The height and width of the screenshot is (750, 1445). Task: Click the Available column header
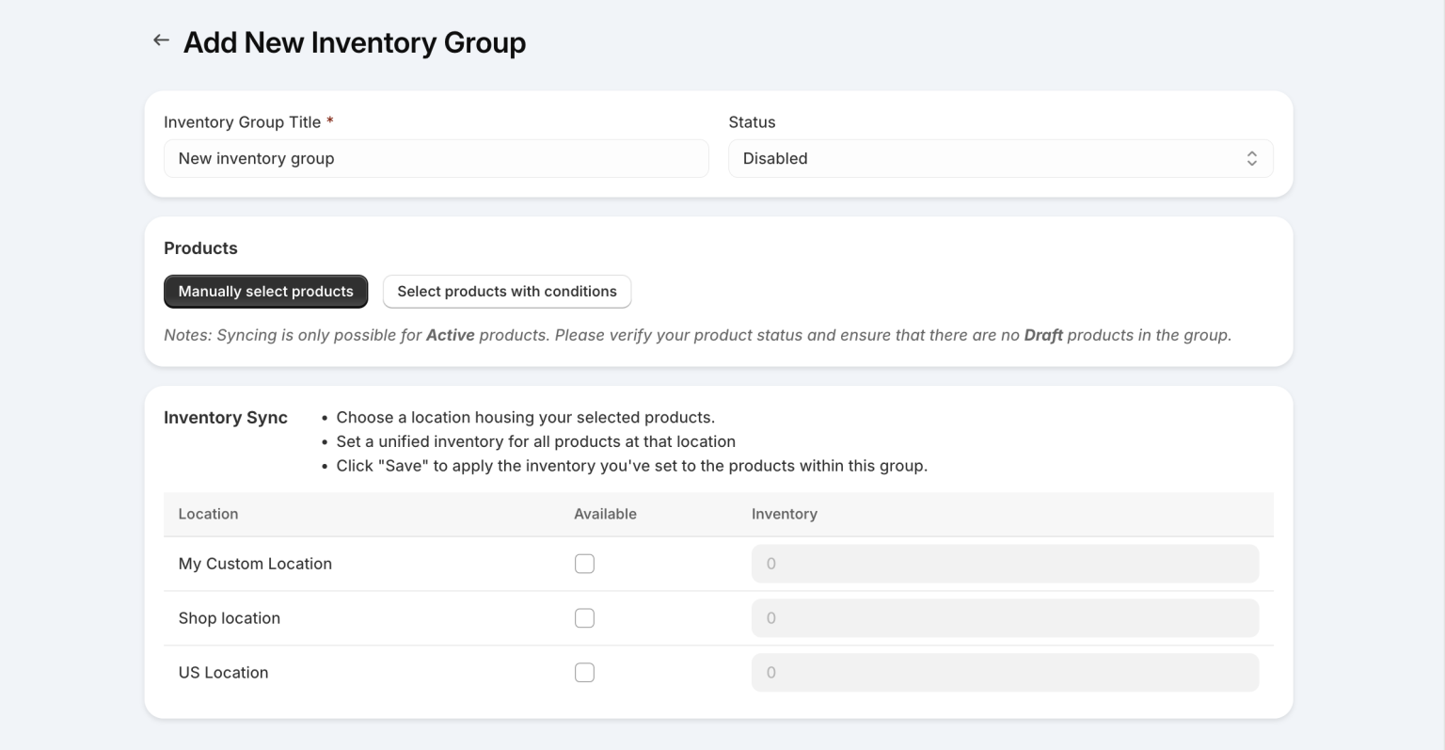pos(605,514)
